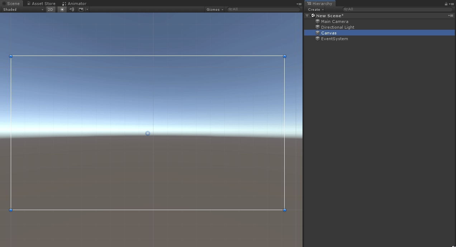Viewport: 456px width, 247px height.
Task: Select Directional Light in Hierarchy
Action: [379, 27]
